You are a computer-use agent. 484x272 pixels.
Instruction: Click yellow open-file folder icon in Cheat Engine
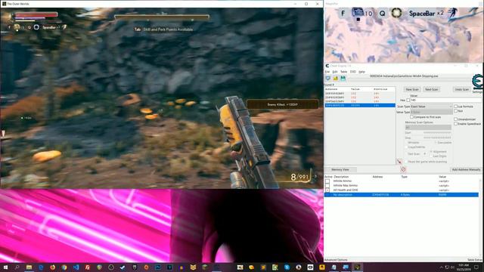[x=336, y=79]
